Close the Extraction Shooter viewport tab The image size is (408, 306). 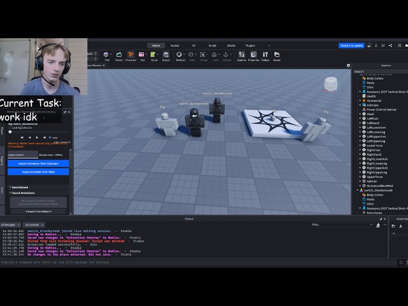click(x=103, y=65)
